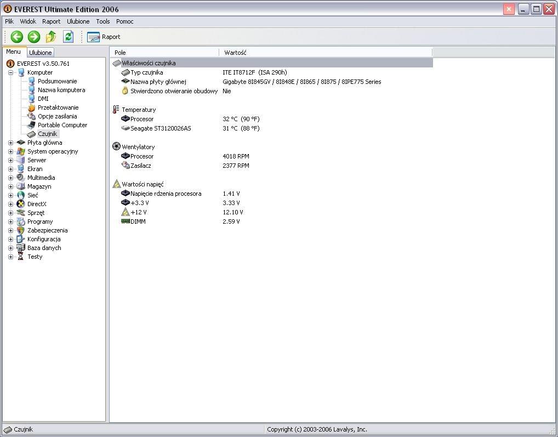This screenshot has height=437, width=558.
Task: Select Przetaktowanie flame icon item
Action: [31, 107]
